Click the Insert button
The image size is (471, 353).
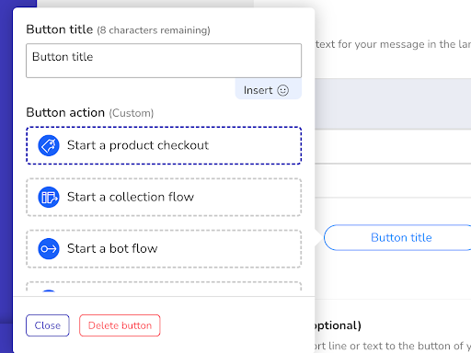coord(269,89)
